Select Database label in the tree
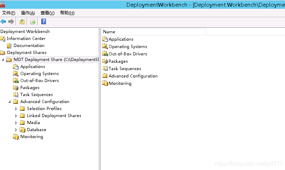285x170 pixels. point(36,130)
